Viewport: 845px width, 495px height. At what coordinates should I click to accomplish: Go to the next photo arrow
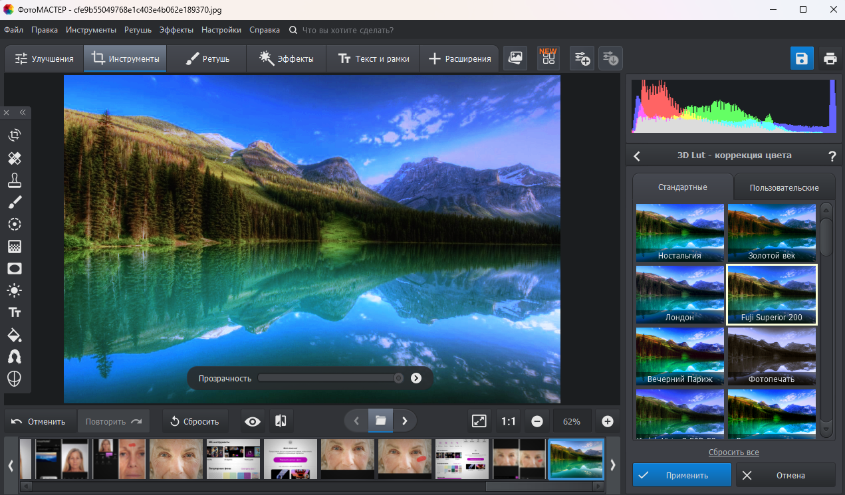click(x=405, y=421)
